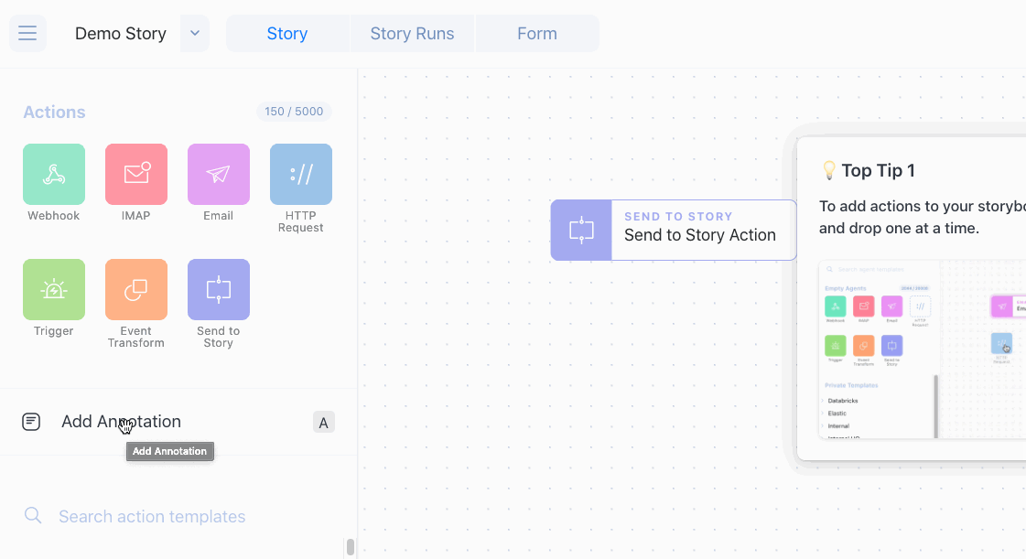Select the HTTP Request action icon
The image size is (1026, 559).
coord(301,174)
